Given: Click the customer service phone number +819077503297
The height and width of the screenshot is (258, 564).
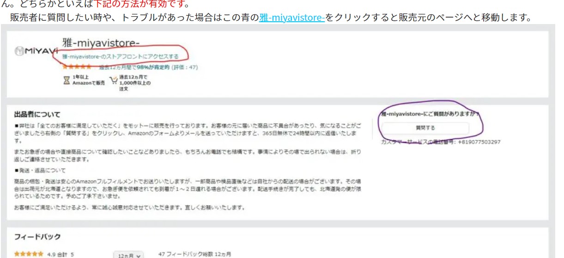Looking at the screenshot, I should (479, 142).
